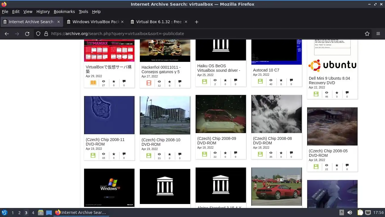Bookmark this page with the star icon

[x=367, y=34]
